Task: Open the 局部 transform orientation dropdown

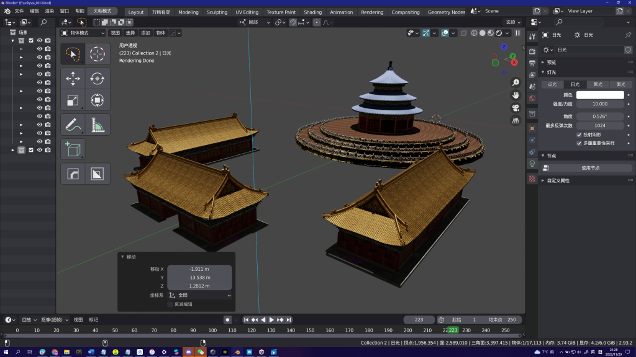Action: pos(255,23)
